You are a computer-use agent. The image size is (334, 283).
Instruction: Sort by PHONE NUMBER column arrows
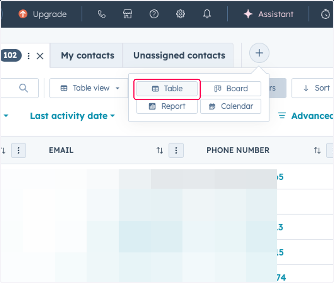pos(317,151)
